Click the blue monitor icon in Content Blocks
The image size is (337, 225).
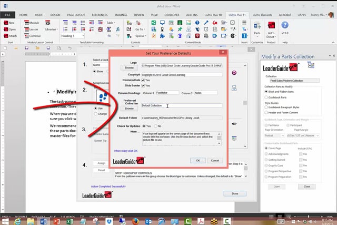(x=162, y=23)
